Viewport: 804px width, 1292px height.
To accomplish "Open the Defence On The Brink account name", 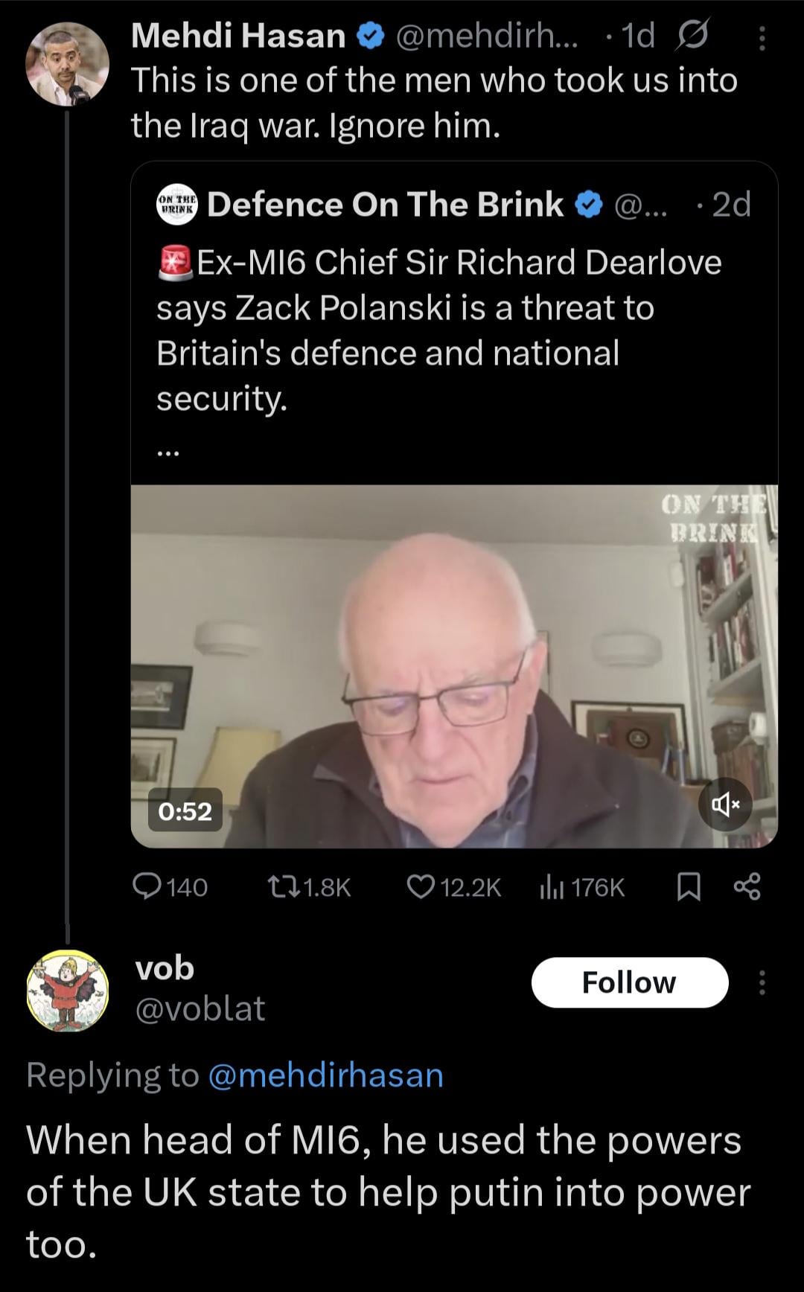I will (x=385, y=205).
